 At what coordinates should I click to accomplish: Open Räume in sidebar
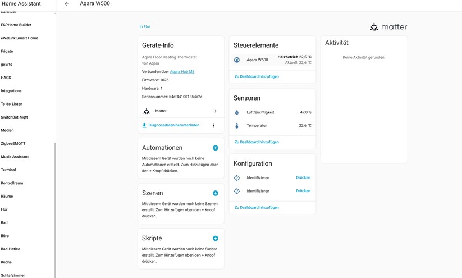tap(7, 197)
